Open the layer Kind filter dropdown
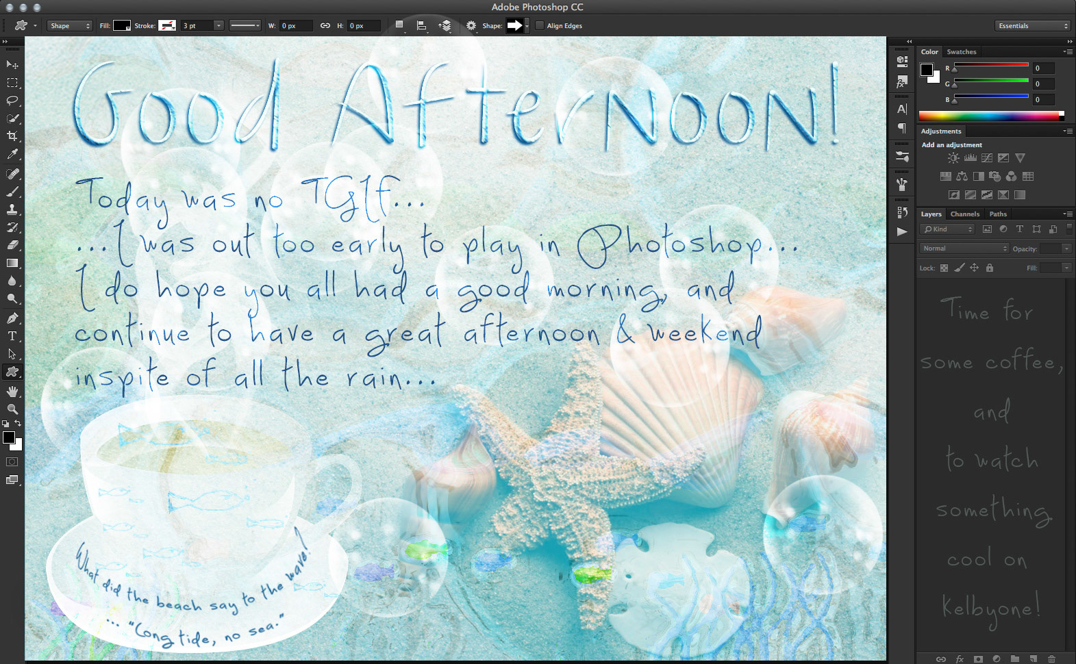Viewport: 1076px width, 664px height. click(947, 229)
